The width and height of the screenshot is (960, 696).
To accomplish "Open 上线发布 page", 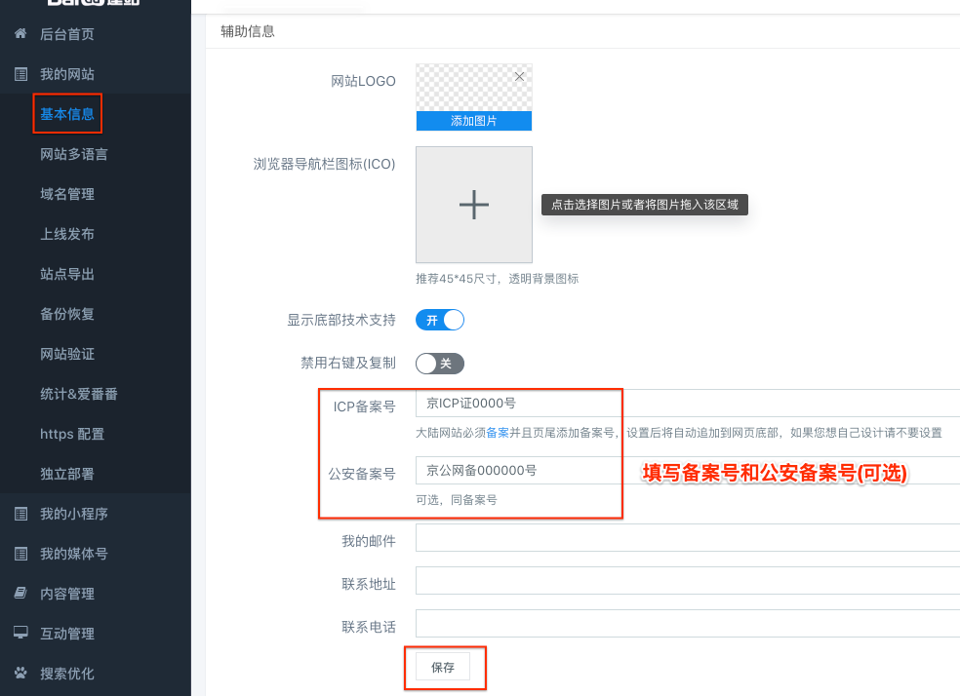I will [x=67, y=234].
